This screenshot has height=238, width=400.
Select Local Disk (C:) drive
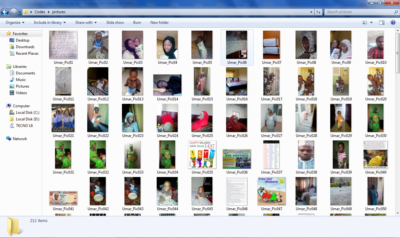(24, 113)
